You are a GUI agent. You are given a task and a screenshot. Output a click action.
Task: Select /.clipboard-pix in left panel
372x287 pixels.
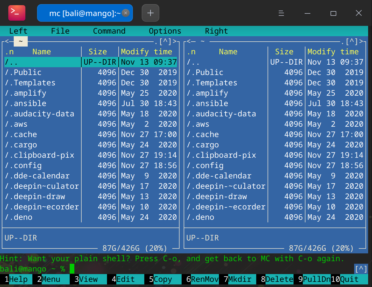91,155
